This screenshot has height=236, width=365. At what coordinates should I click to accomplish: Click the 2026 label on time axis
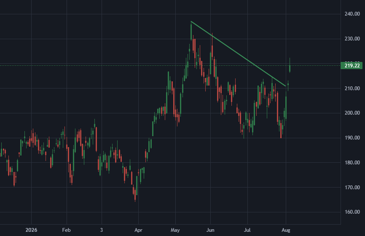click(x=31, y=230)
